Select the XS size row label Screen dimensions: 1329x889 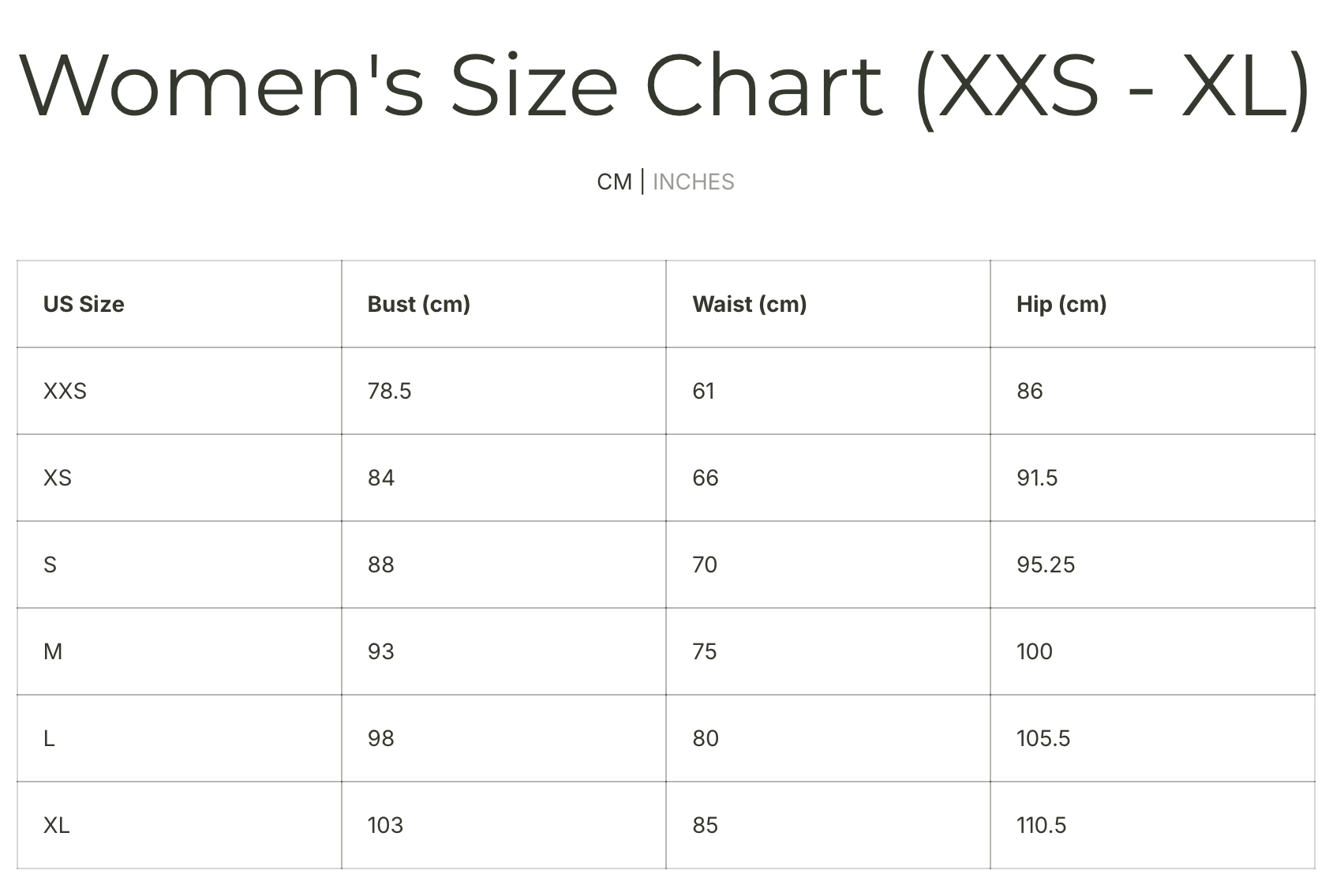pos(58,478)
